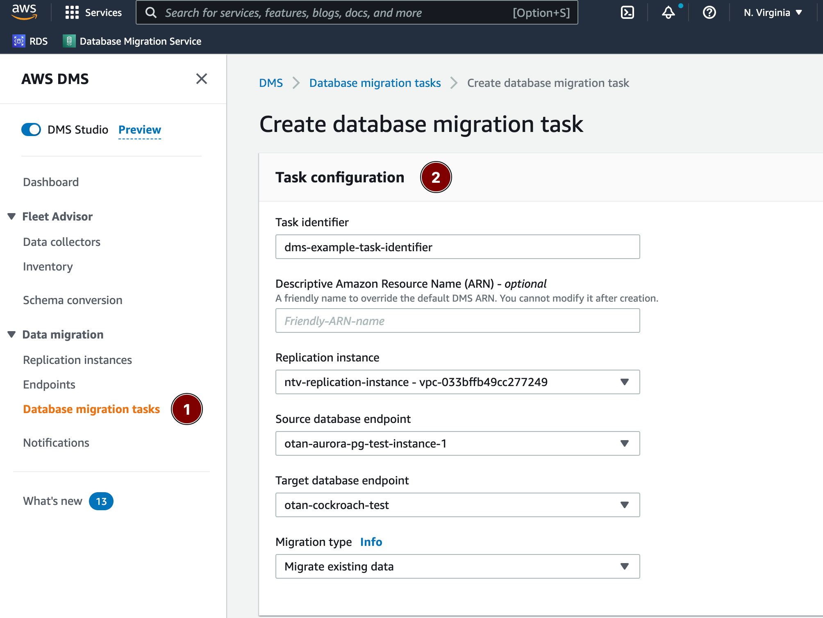
Task: Click the Database migration tasks breadcrumb
Action: (x=375, y=83)
